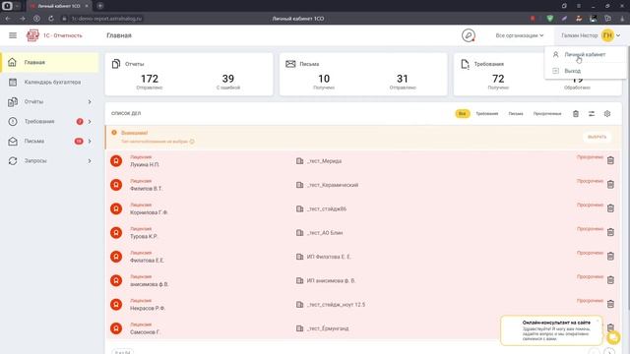The width and height of the screenshot is (630, 354).
Task: Select Личный кабинет from the user menu
Action: 585,55
